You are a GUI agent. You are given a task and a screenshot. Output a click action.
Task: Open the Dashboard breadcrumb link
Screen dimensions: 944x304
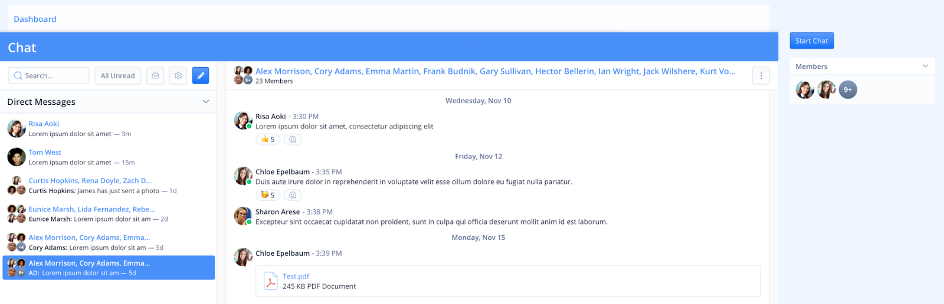click(35, 19)
